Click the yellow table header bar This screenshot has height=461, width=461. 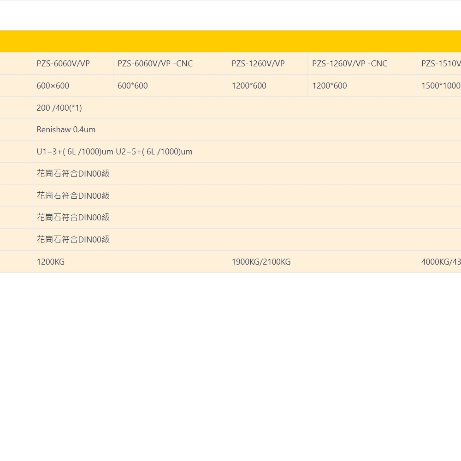[x=230, y=41]
